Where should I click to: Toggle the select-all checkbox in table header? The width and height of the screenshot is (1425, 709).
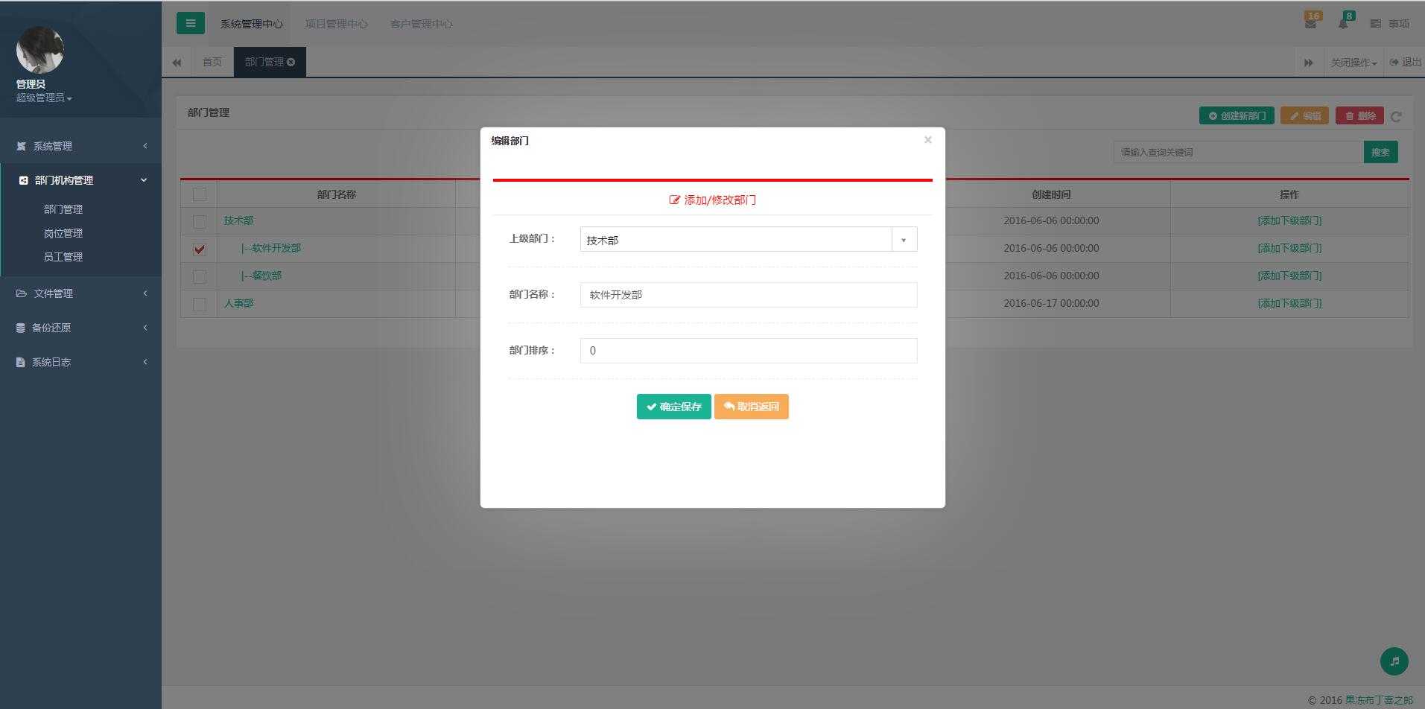[199, 194]
